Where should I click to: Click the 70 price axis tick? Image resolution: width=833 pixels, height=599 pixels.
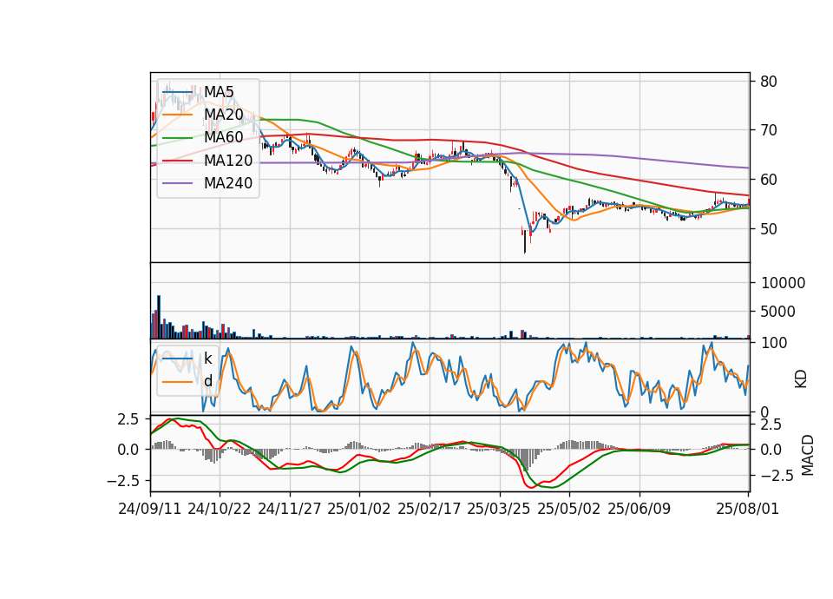(x=769, y=130)
